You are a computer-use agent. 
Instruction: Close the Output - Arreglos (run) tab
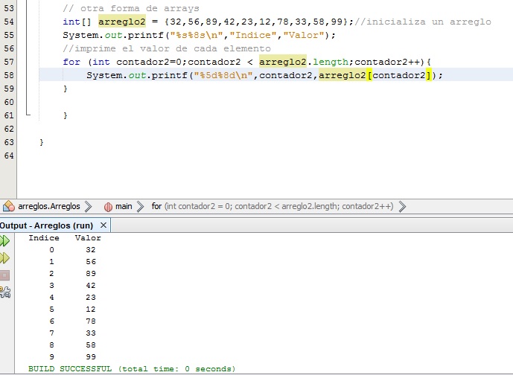point(103,225)
